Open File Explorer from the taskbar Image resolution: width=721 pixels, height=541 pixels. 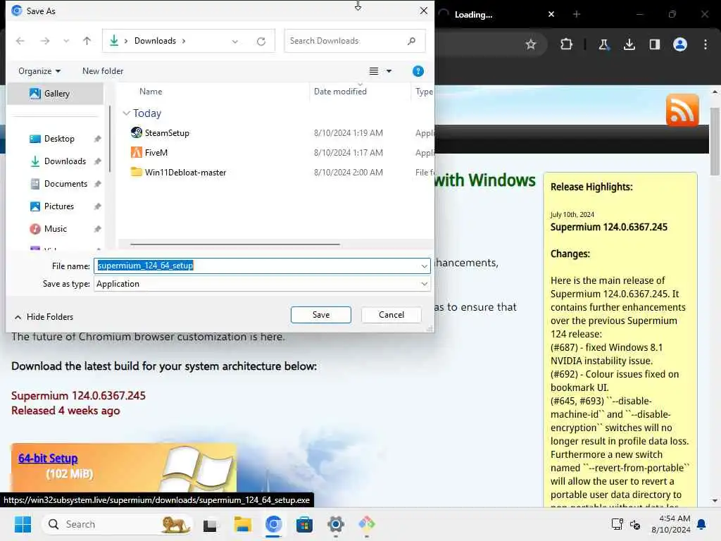coord(242,524)
